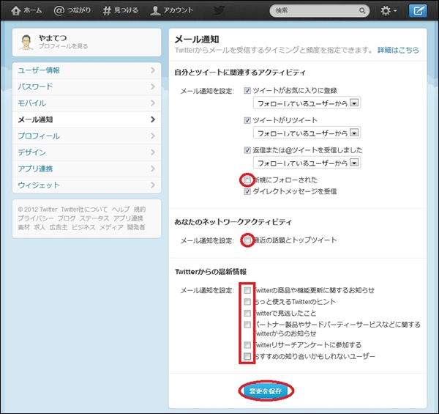Check もっと使えるTwitterのヒント checkbox
439x414 pixels.
247,302
